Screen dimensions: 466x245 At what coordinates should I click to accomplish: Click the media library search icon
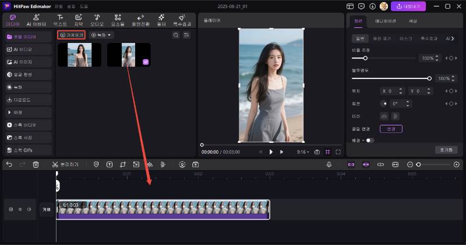pos(176,35)
